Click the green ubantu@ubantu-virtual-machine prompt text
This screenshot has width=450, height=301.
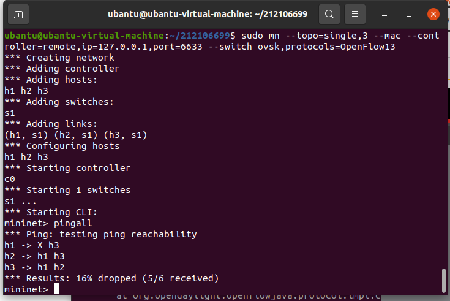[84, 36]
